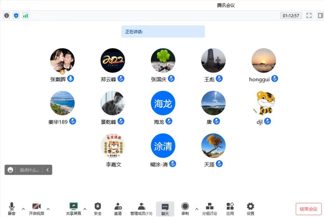Expand share options arrow beside 共享屏幕
Viewport: 324px width, 217px height.
tap(85, 209)
